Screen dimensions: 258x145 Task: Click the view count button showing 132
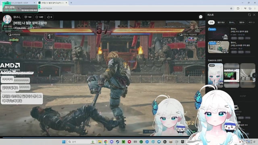pyautogui.click(x=28, y=17)
